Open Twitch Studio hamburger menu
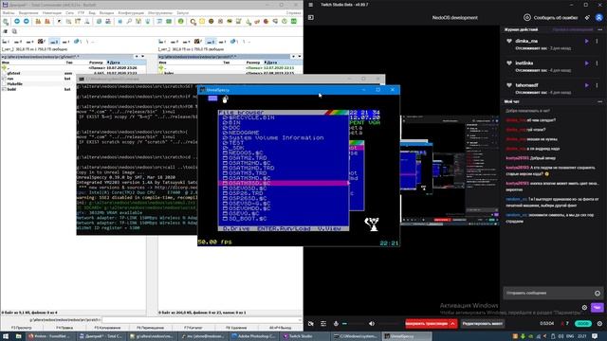 [310, 5]
